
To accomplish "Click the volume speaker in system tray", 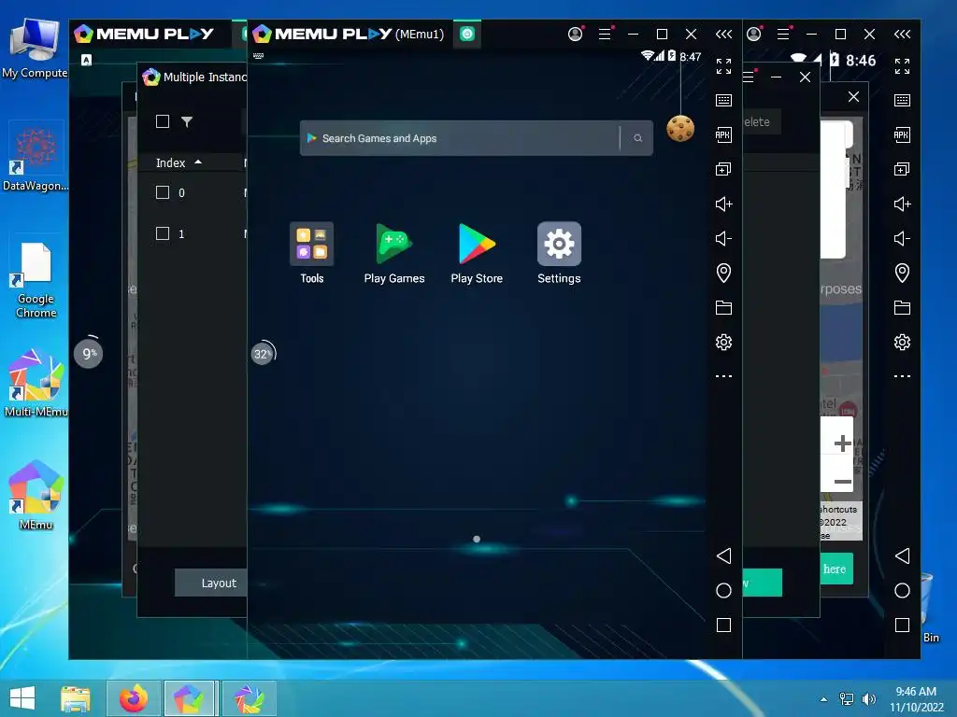I will [x=868, y=698].
